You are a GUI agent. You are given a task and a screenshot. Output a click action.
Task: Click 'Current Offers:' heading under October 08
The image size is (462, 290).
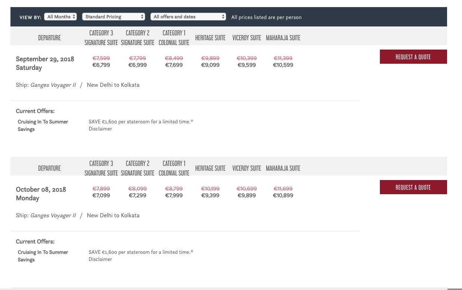35,242
